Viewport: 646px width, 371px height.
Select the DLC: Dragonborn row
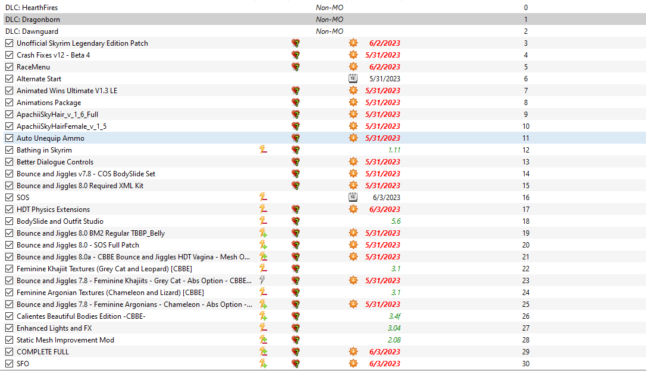pos(325,20)
